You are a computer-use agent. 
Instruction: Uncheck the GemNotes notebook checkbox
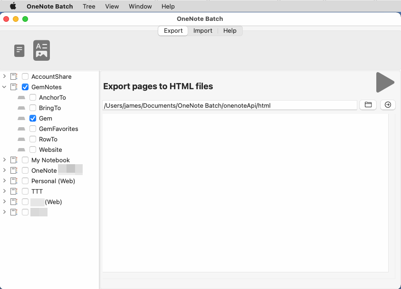25,87
